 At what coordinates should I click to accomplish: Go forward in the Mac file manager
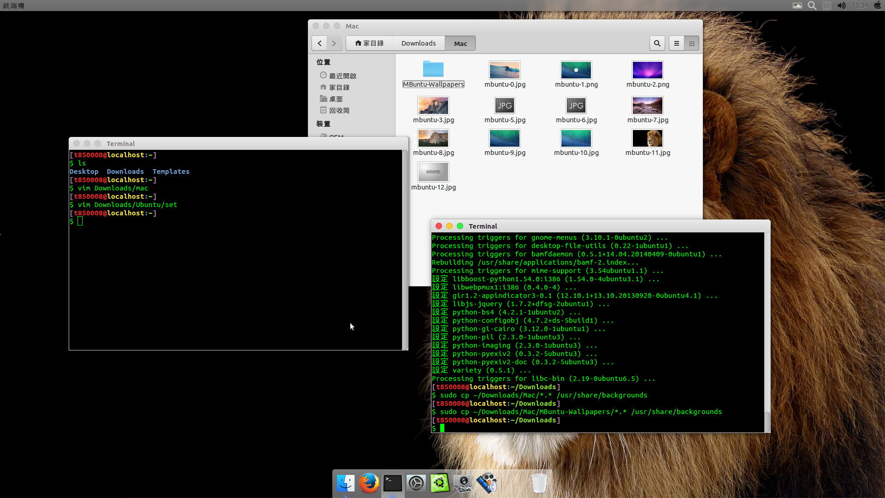[x=334, y=43]
